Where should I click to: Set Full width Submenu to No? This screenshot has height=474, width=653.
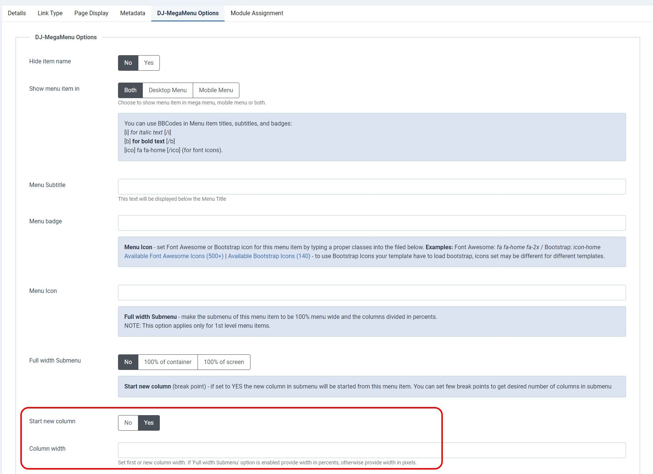tap(128, 362)
